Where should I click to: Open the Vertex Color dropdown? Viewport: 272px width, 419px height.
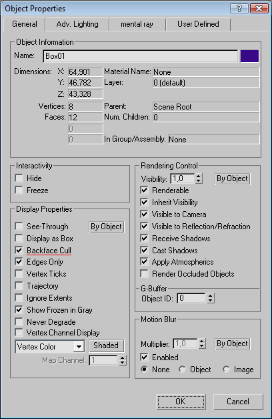click(79, 347)
